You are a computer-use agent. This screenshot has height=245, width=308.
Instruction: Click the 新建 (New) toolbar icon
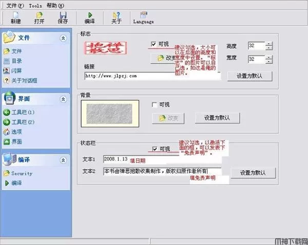click(x=16, y=17)
